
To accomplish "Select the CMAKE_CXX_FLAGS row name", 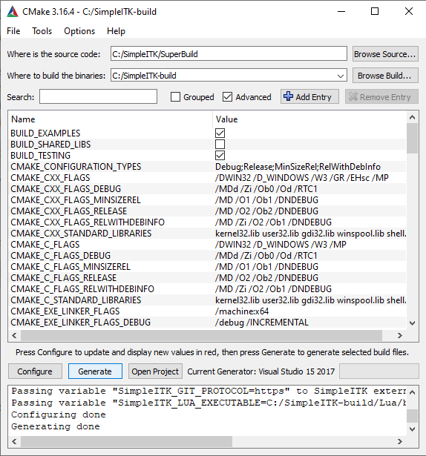I will point(50,178).
